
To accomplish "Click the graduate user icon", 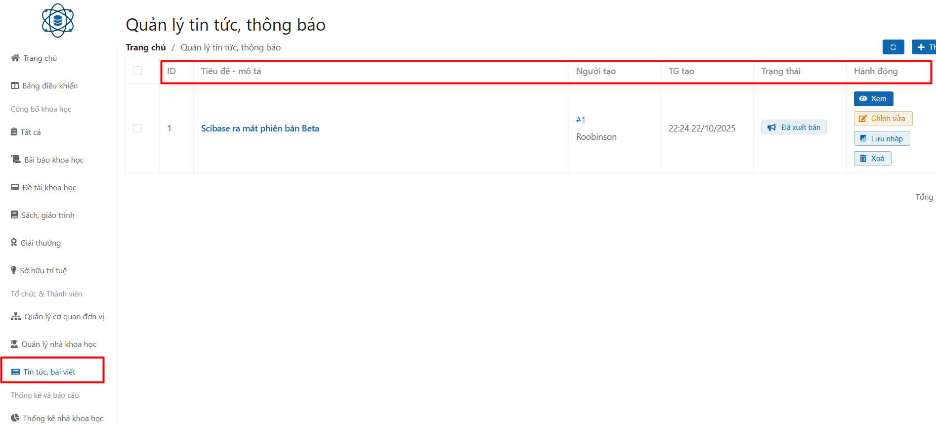I will click(x=14, y=344).
